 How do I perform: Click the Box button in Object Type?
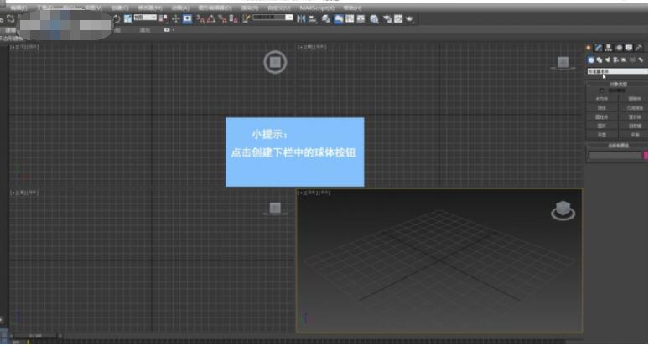tap(601, 99)
